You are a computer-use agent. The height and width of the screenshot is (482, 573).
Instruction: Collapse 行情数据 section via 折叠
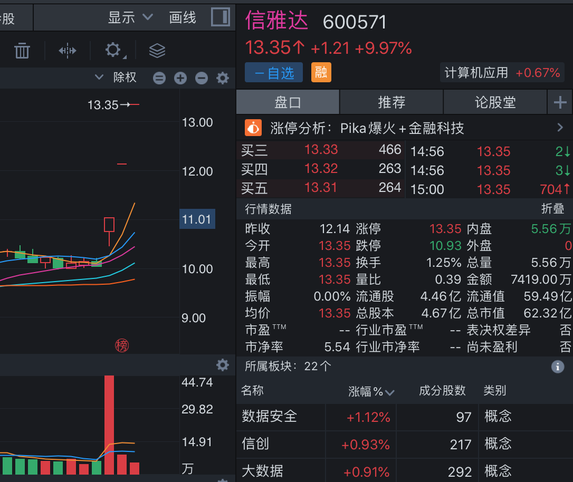point(552,209)
